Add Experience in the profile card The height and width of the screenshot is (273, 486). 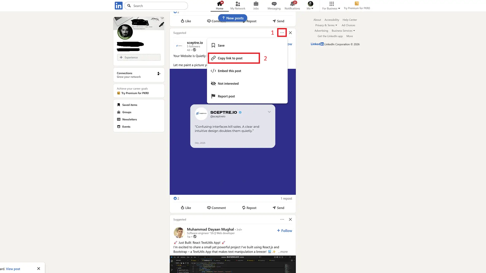[x=139, y=57]
